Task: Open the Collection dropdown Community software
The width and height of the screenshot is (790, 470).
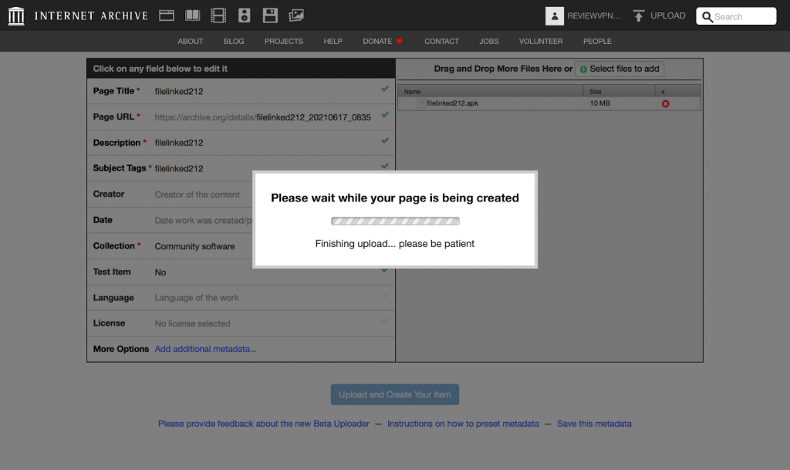Action: (194, 246)
